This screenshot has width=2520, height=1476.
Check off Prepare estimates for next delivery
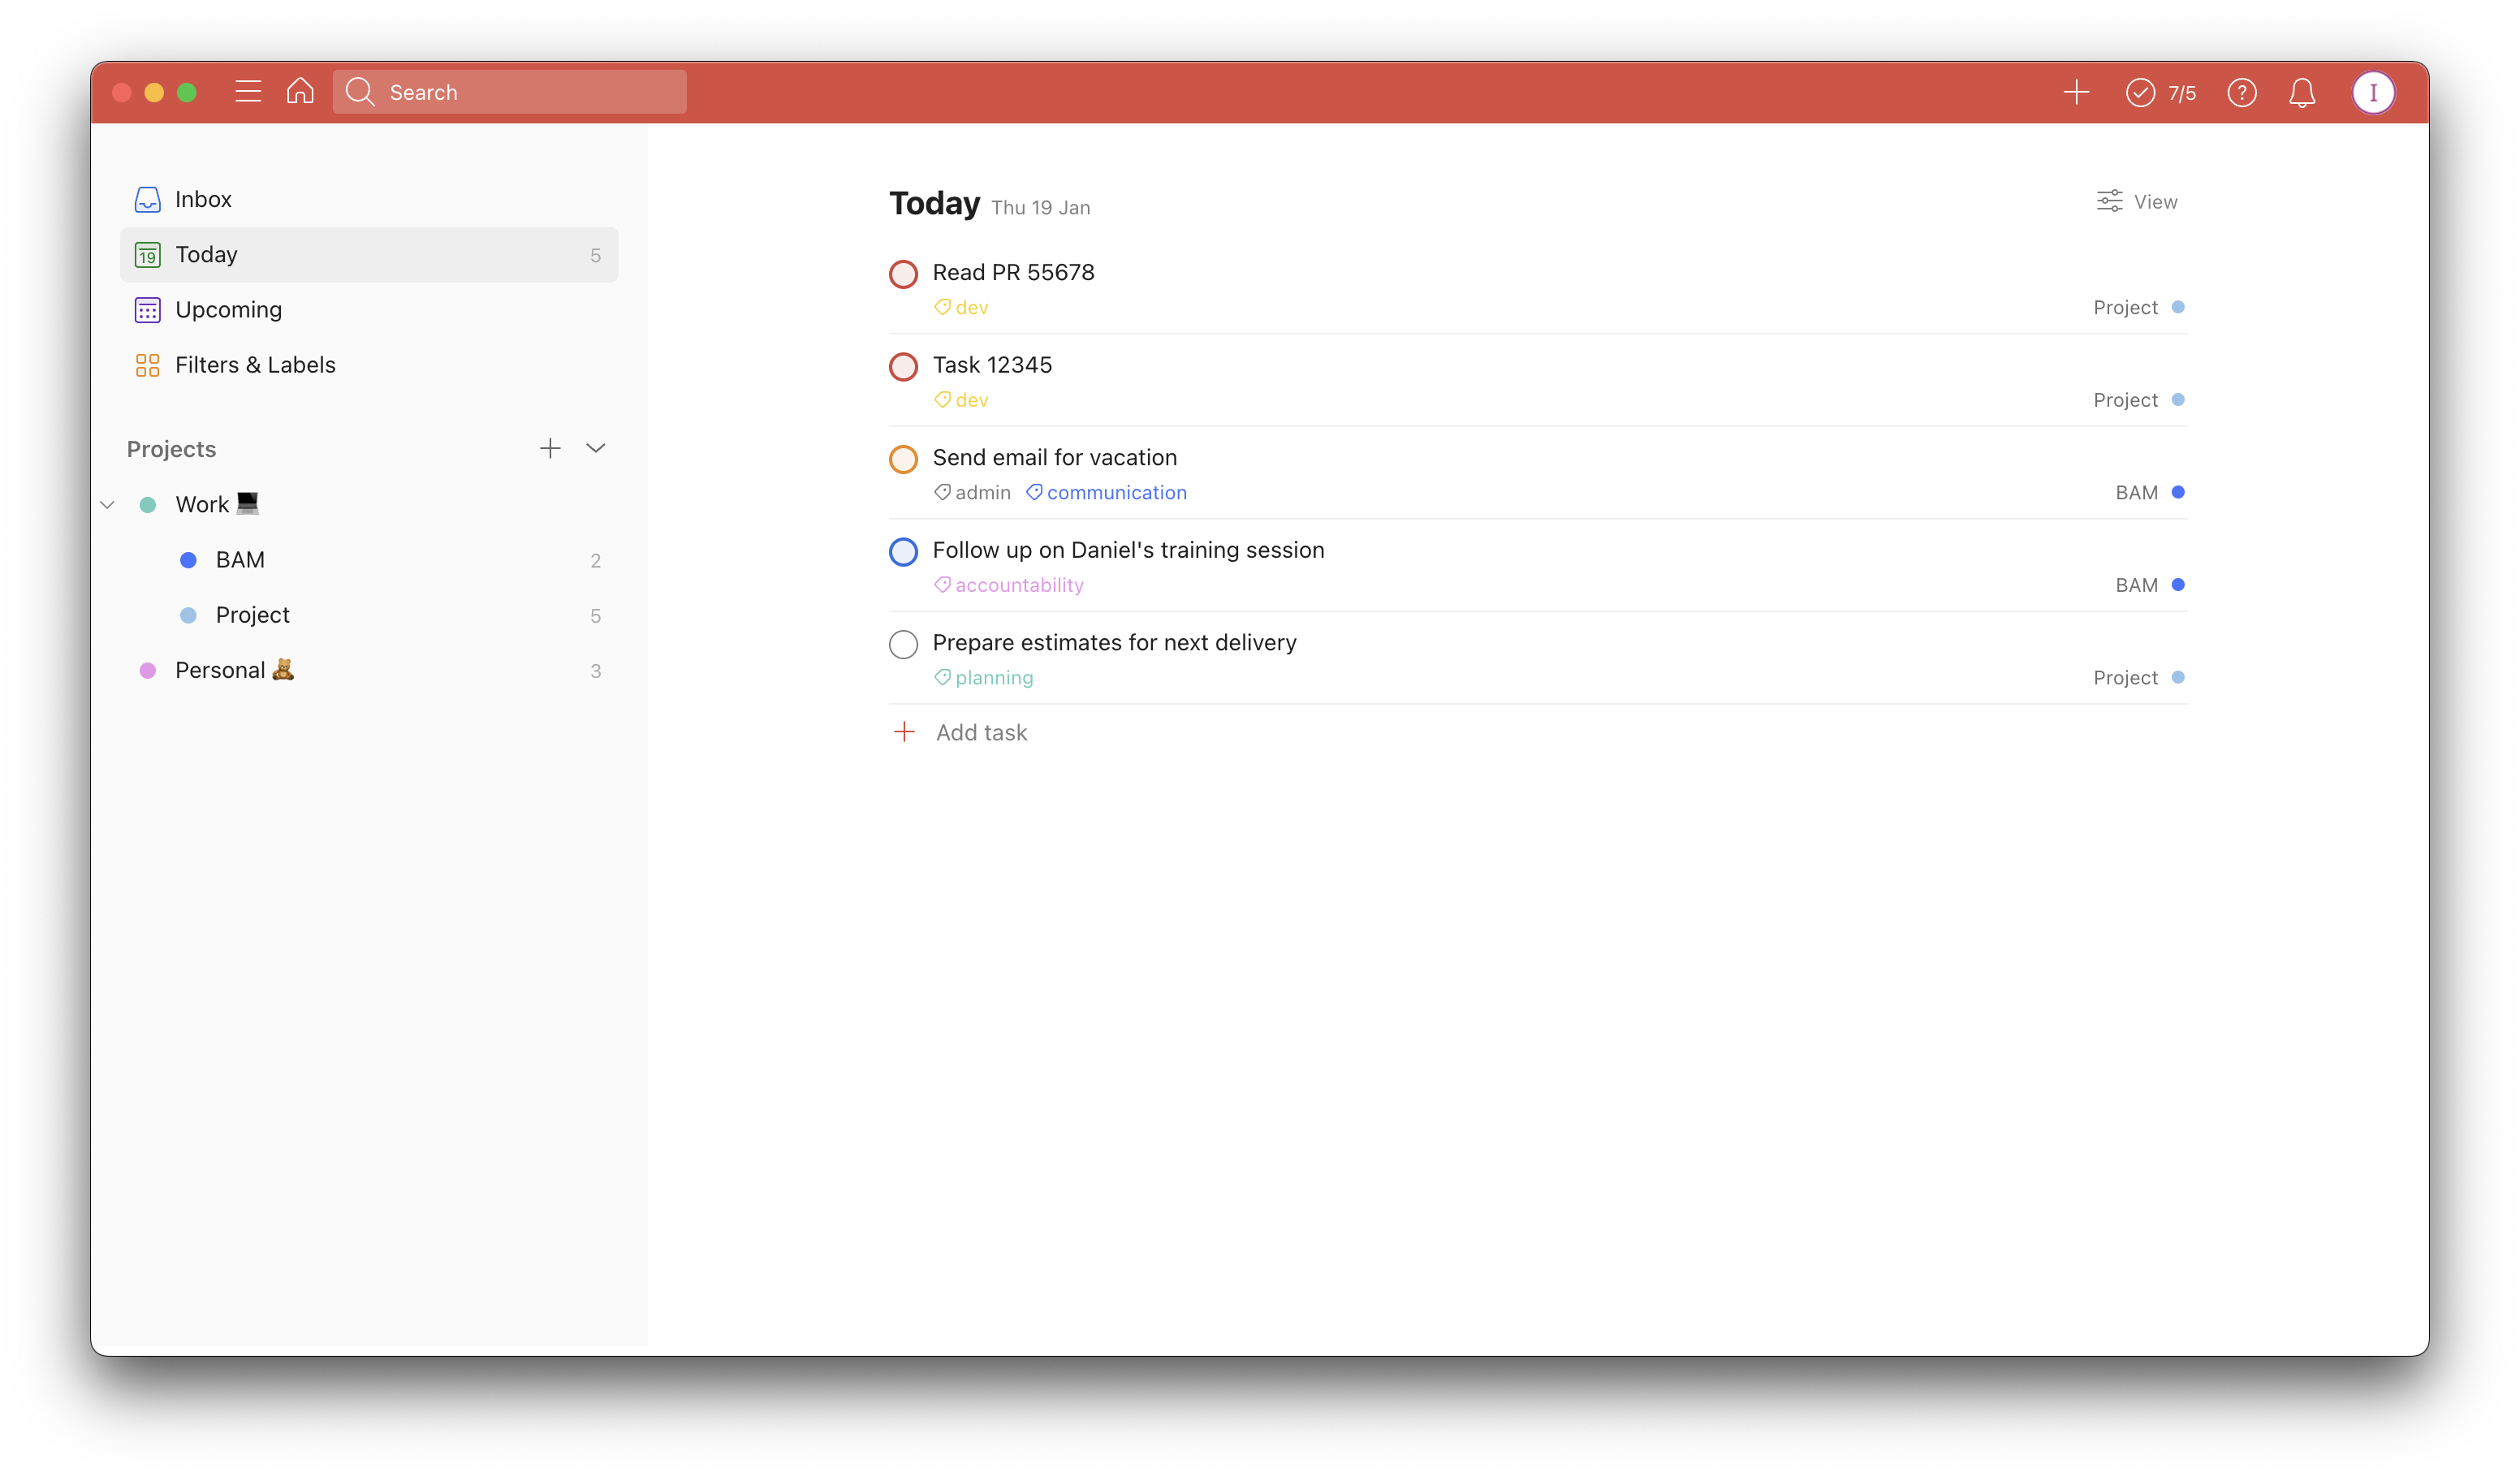pyautogui.click(x=903, y=644)
